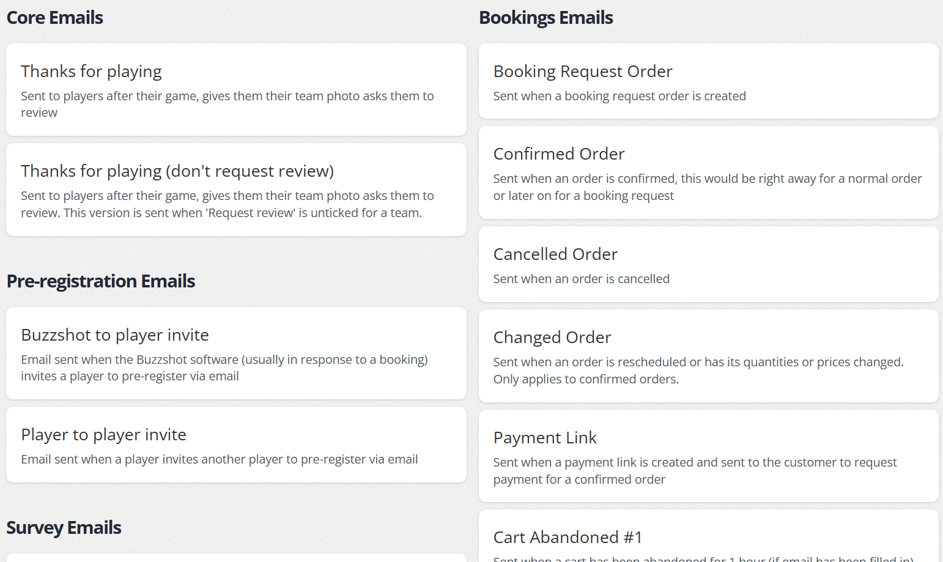Image resolution: width=943 pixels, height=562 pixels.
Task: Click description under Buzzshot to player invite
Action: click(x=224, y=368)
